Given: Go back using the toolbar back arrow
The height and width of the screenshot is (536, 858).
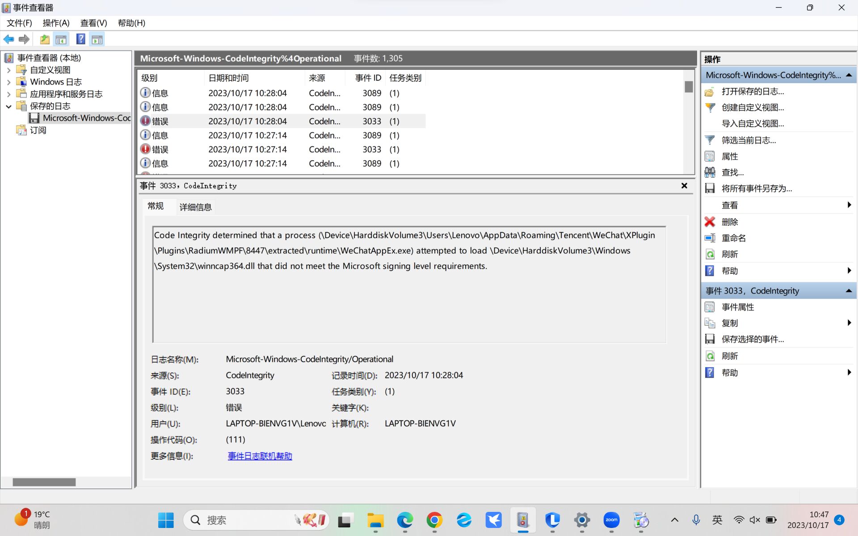Looking at the screenshot, I should [9, 39].
